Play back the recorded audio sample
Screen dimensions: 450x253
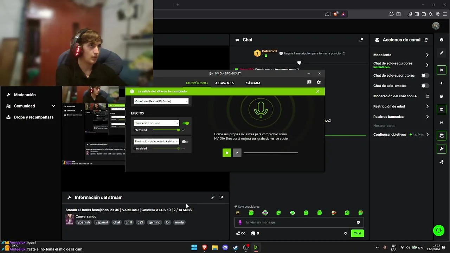click(x=237, y=153)
